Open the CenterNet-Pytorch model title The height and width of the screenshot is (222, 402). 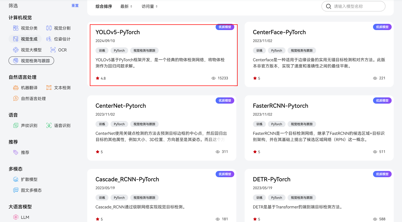coord(121,106)
